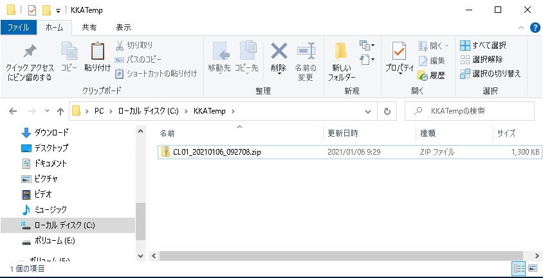Click the Copy icon in clipboard group
Viewport: 543px width, 278px height.
pyautogui.click(x=69, y=53)
